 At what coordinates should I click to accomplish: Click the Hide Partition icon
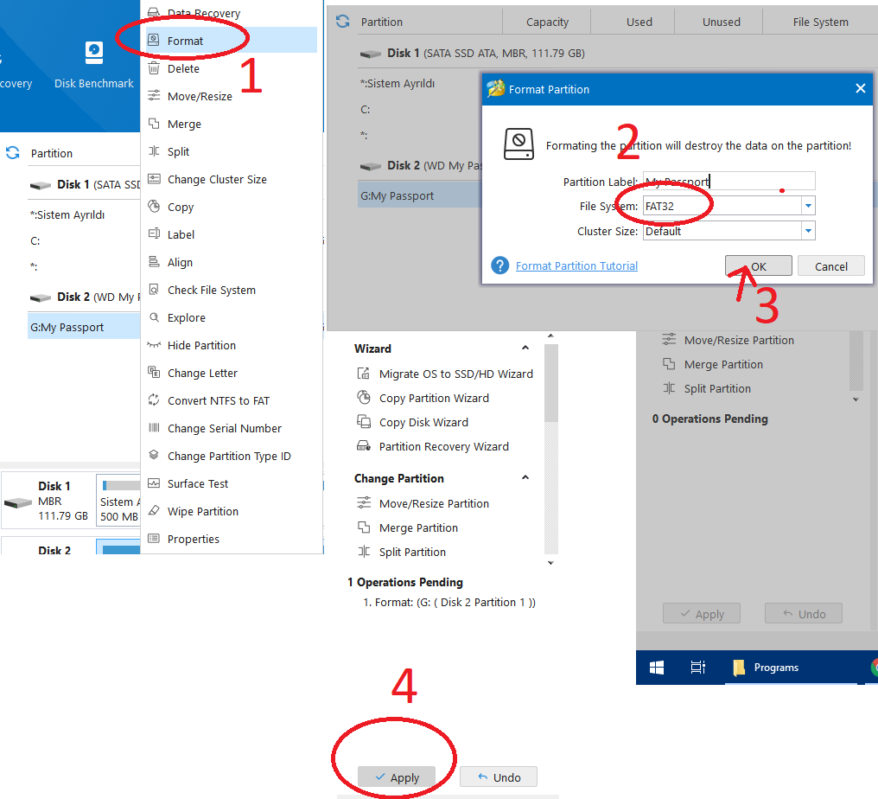click(154, 344)
